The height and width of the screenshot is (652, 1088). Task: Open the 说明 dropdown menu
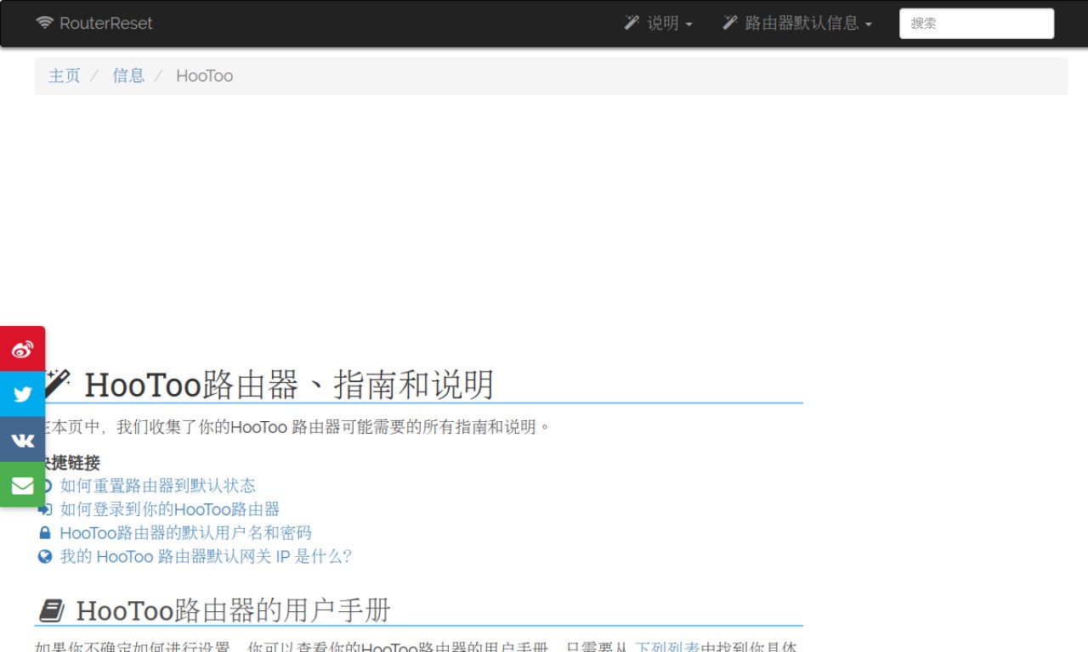[x=659, y=23]
